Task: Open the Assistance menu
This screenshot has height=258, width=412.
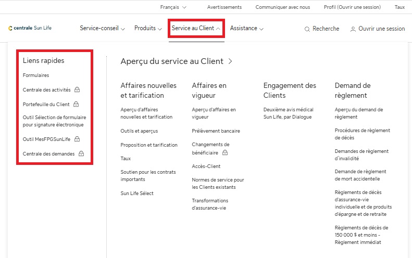Action: click(246, 29)
